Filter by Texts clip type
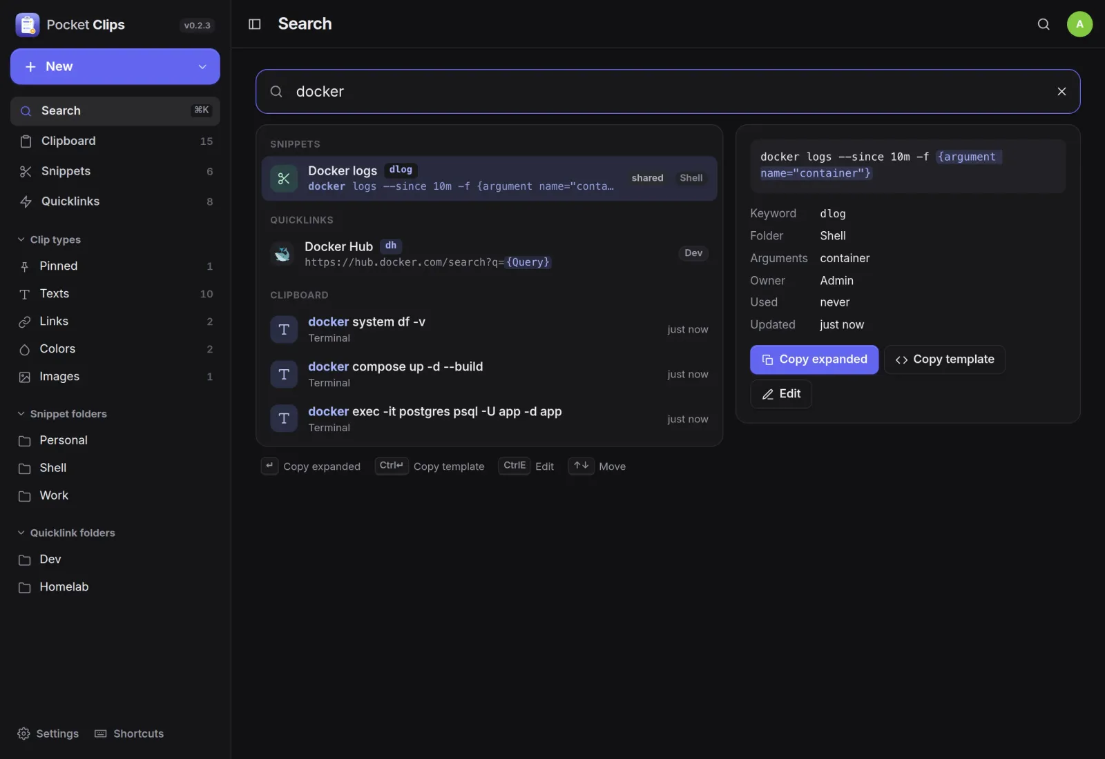 (115, 294)
